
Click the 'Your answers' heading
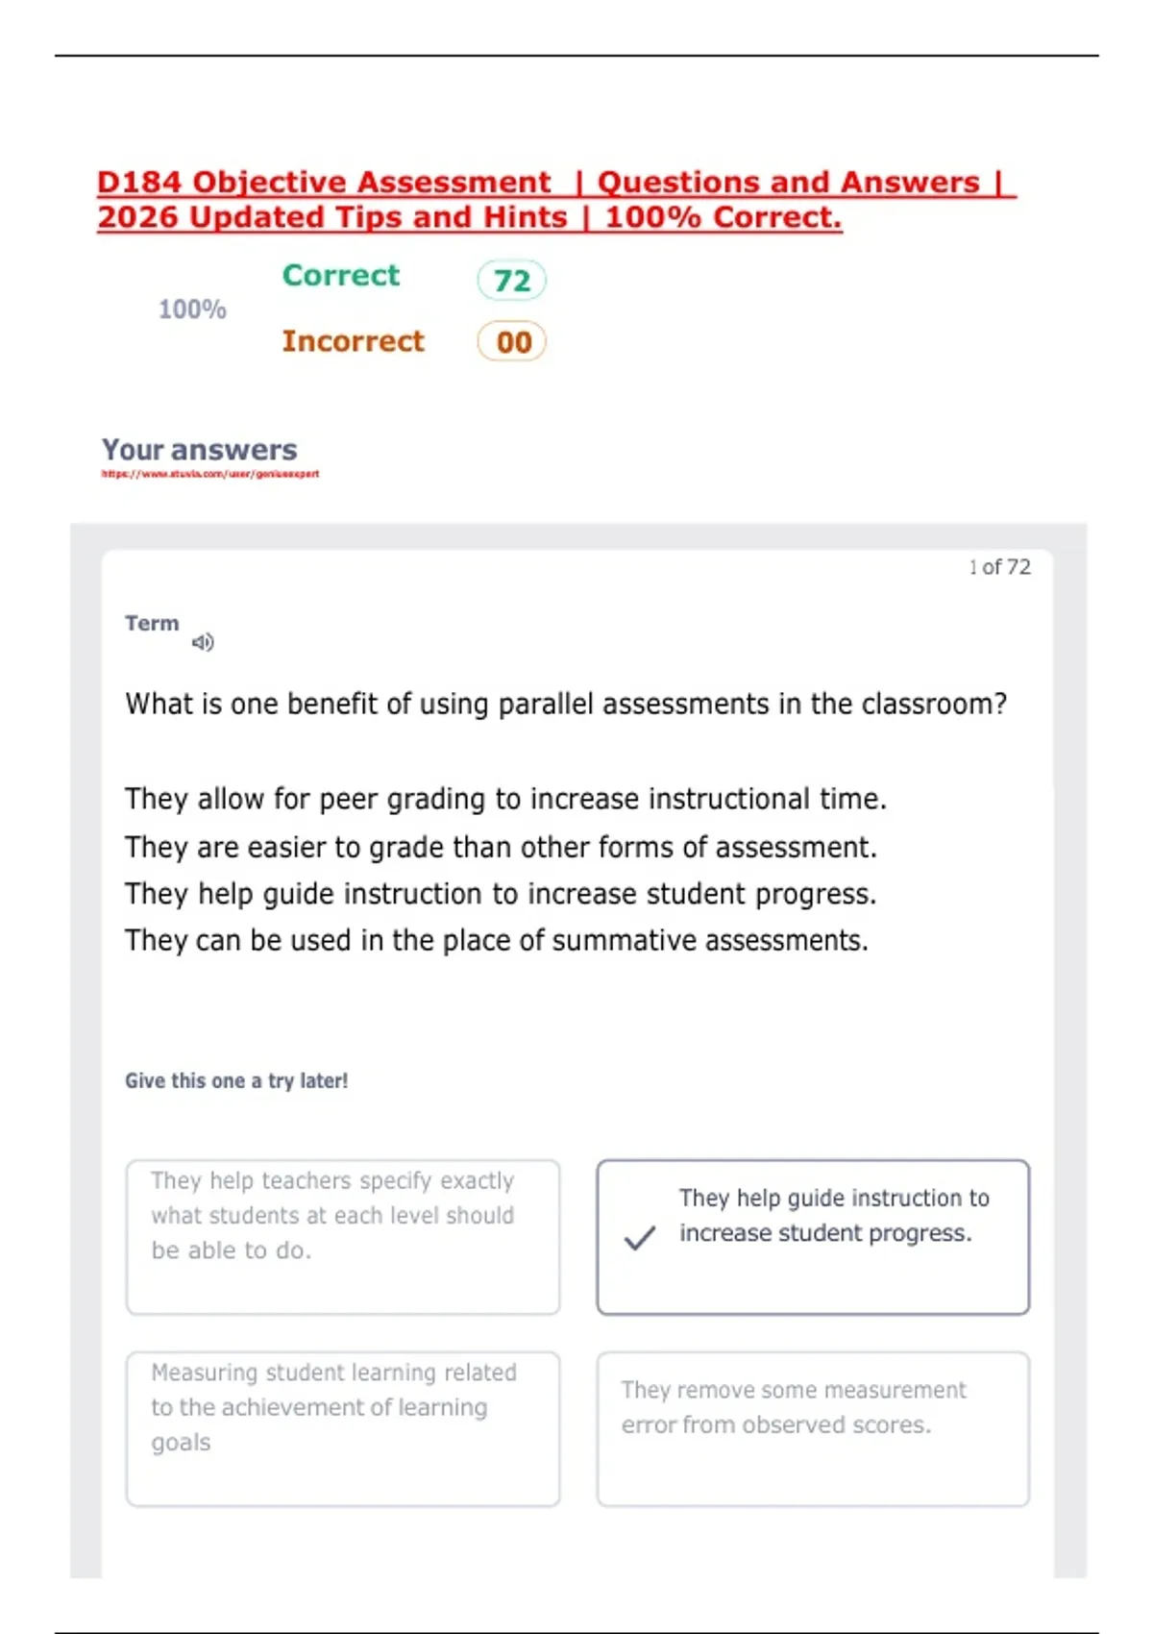[200, 450]
